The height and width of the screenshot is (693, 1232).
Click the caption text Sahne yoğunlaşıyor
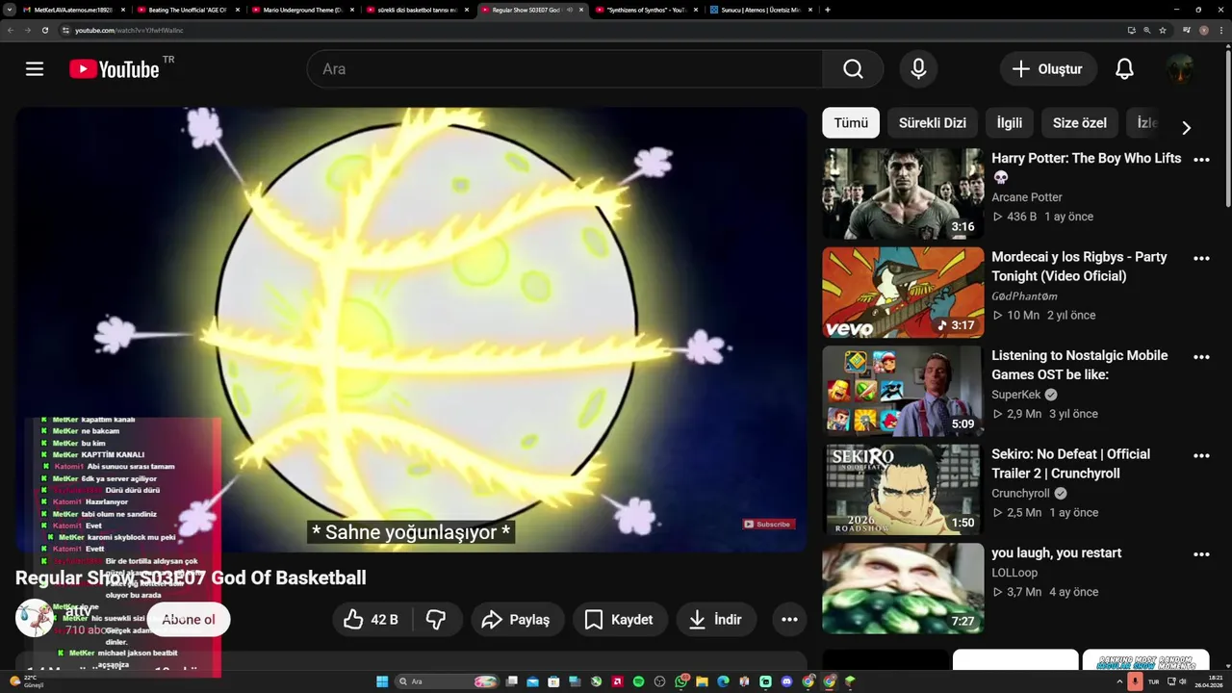coord(411,532)
